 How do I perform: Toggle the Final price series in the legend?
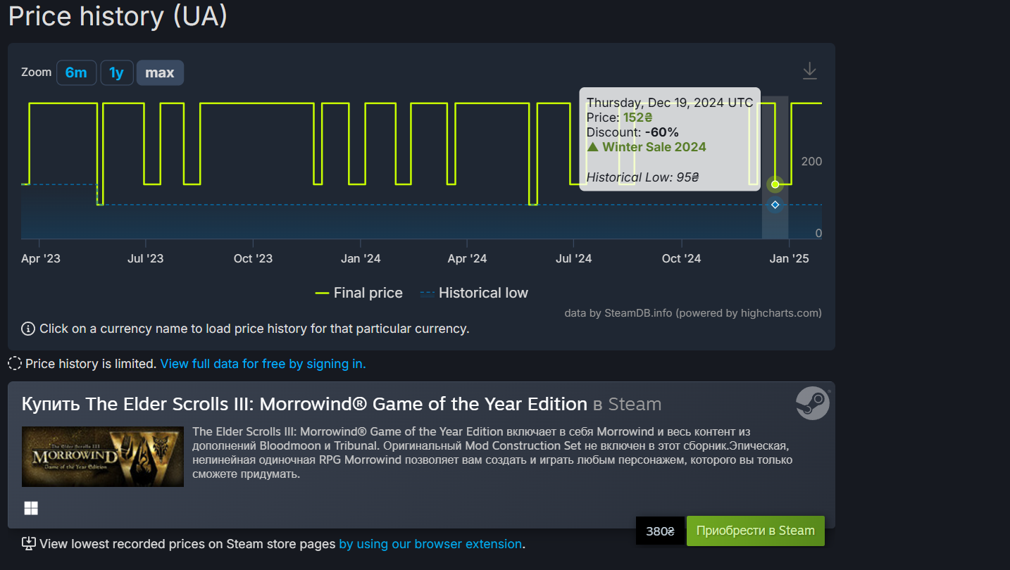[x=359, y=293]
